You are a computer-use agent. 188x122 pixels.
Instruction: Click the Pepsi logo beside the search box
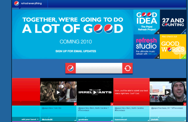coord(70,68)
